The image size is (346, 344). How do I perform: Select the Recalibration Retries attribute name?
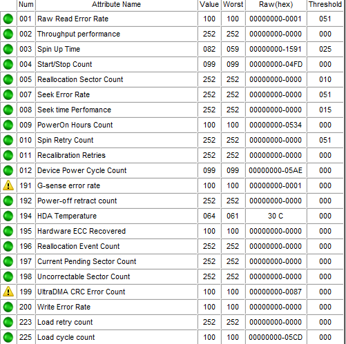click(x=71, y=155)
